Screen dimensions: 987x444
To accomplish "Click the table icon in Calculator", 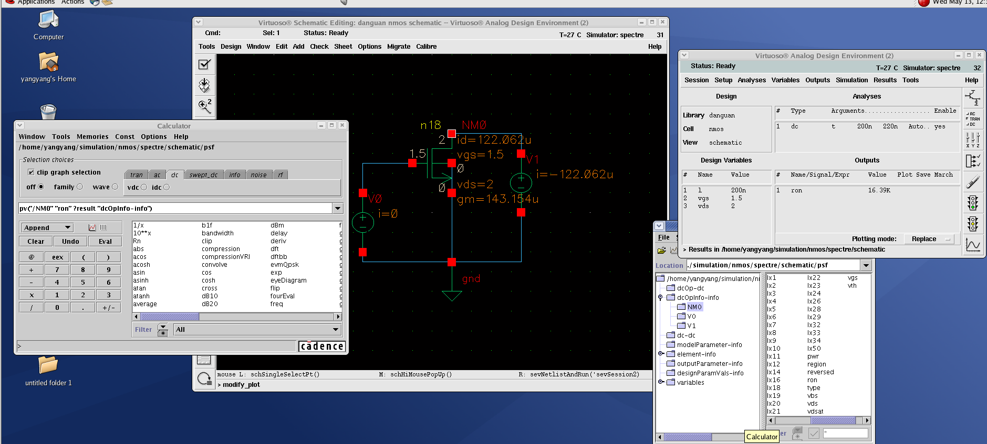I will 103,228.
